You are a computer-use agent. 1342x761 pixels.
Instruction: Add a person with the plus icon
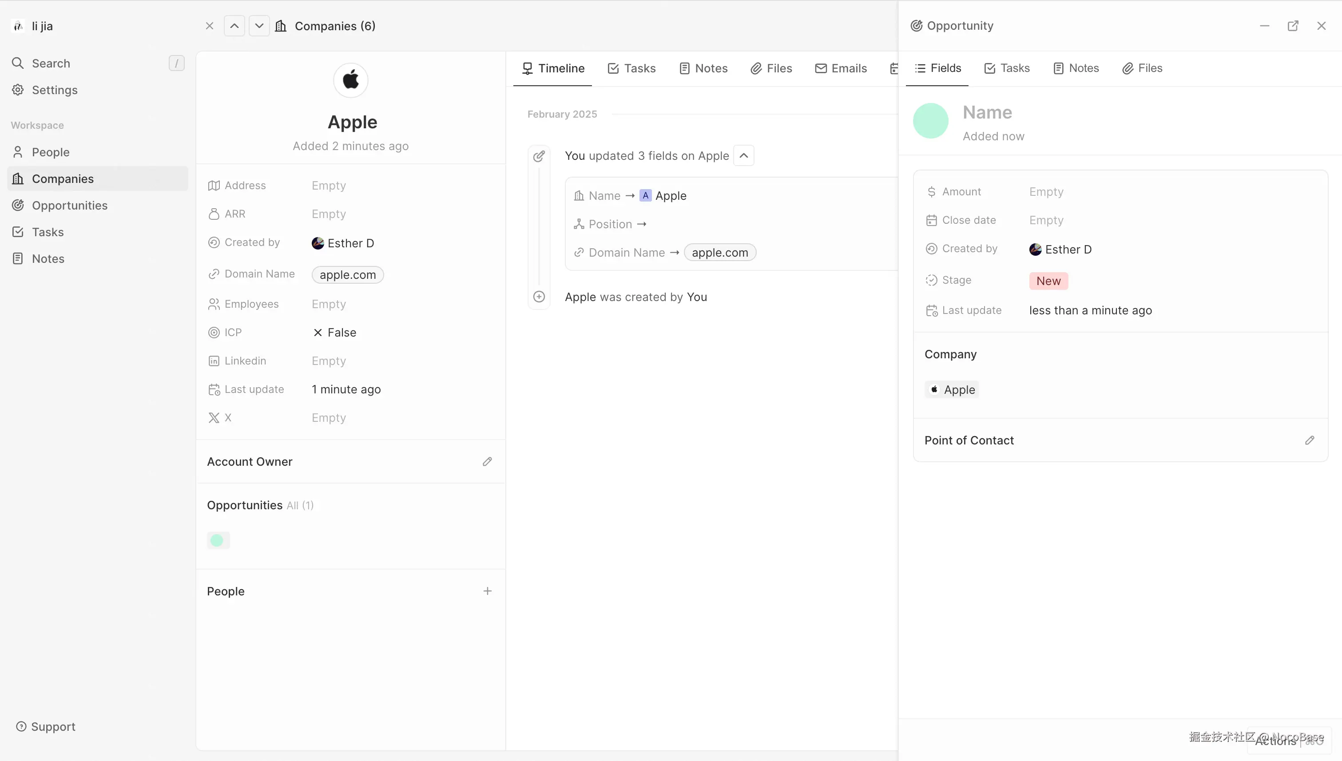487,591
